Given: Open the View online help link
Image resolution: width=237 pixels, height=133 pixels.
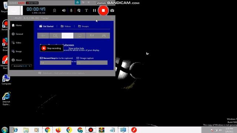Looking at the screenshot, I should click(x=76, y=48).
